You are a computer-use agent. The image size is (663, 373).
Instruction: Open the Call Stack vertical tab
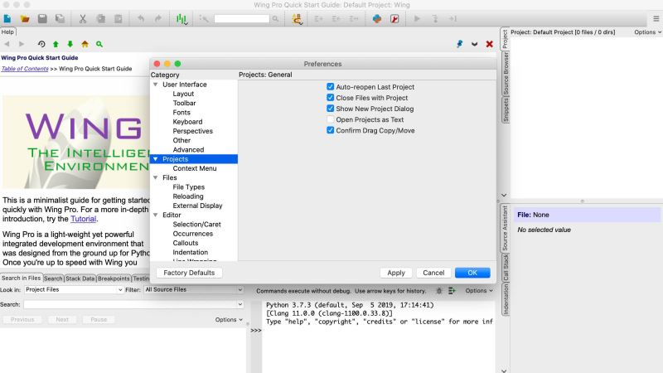coord(506,268)
